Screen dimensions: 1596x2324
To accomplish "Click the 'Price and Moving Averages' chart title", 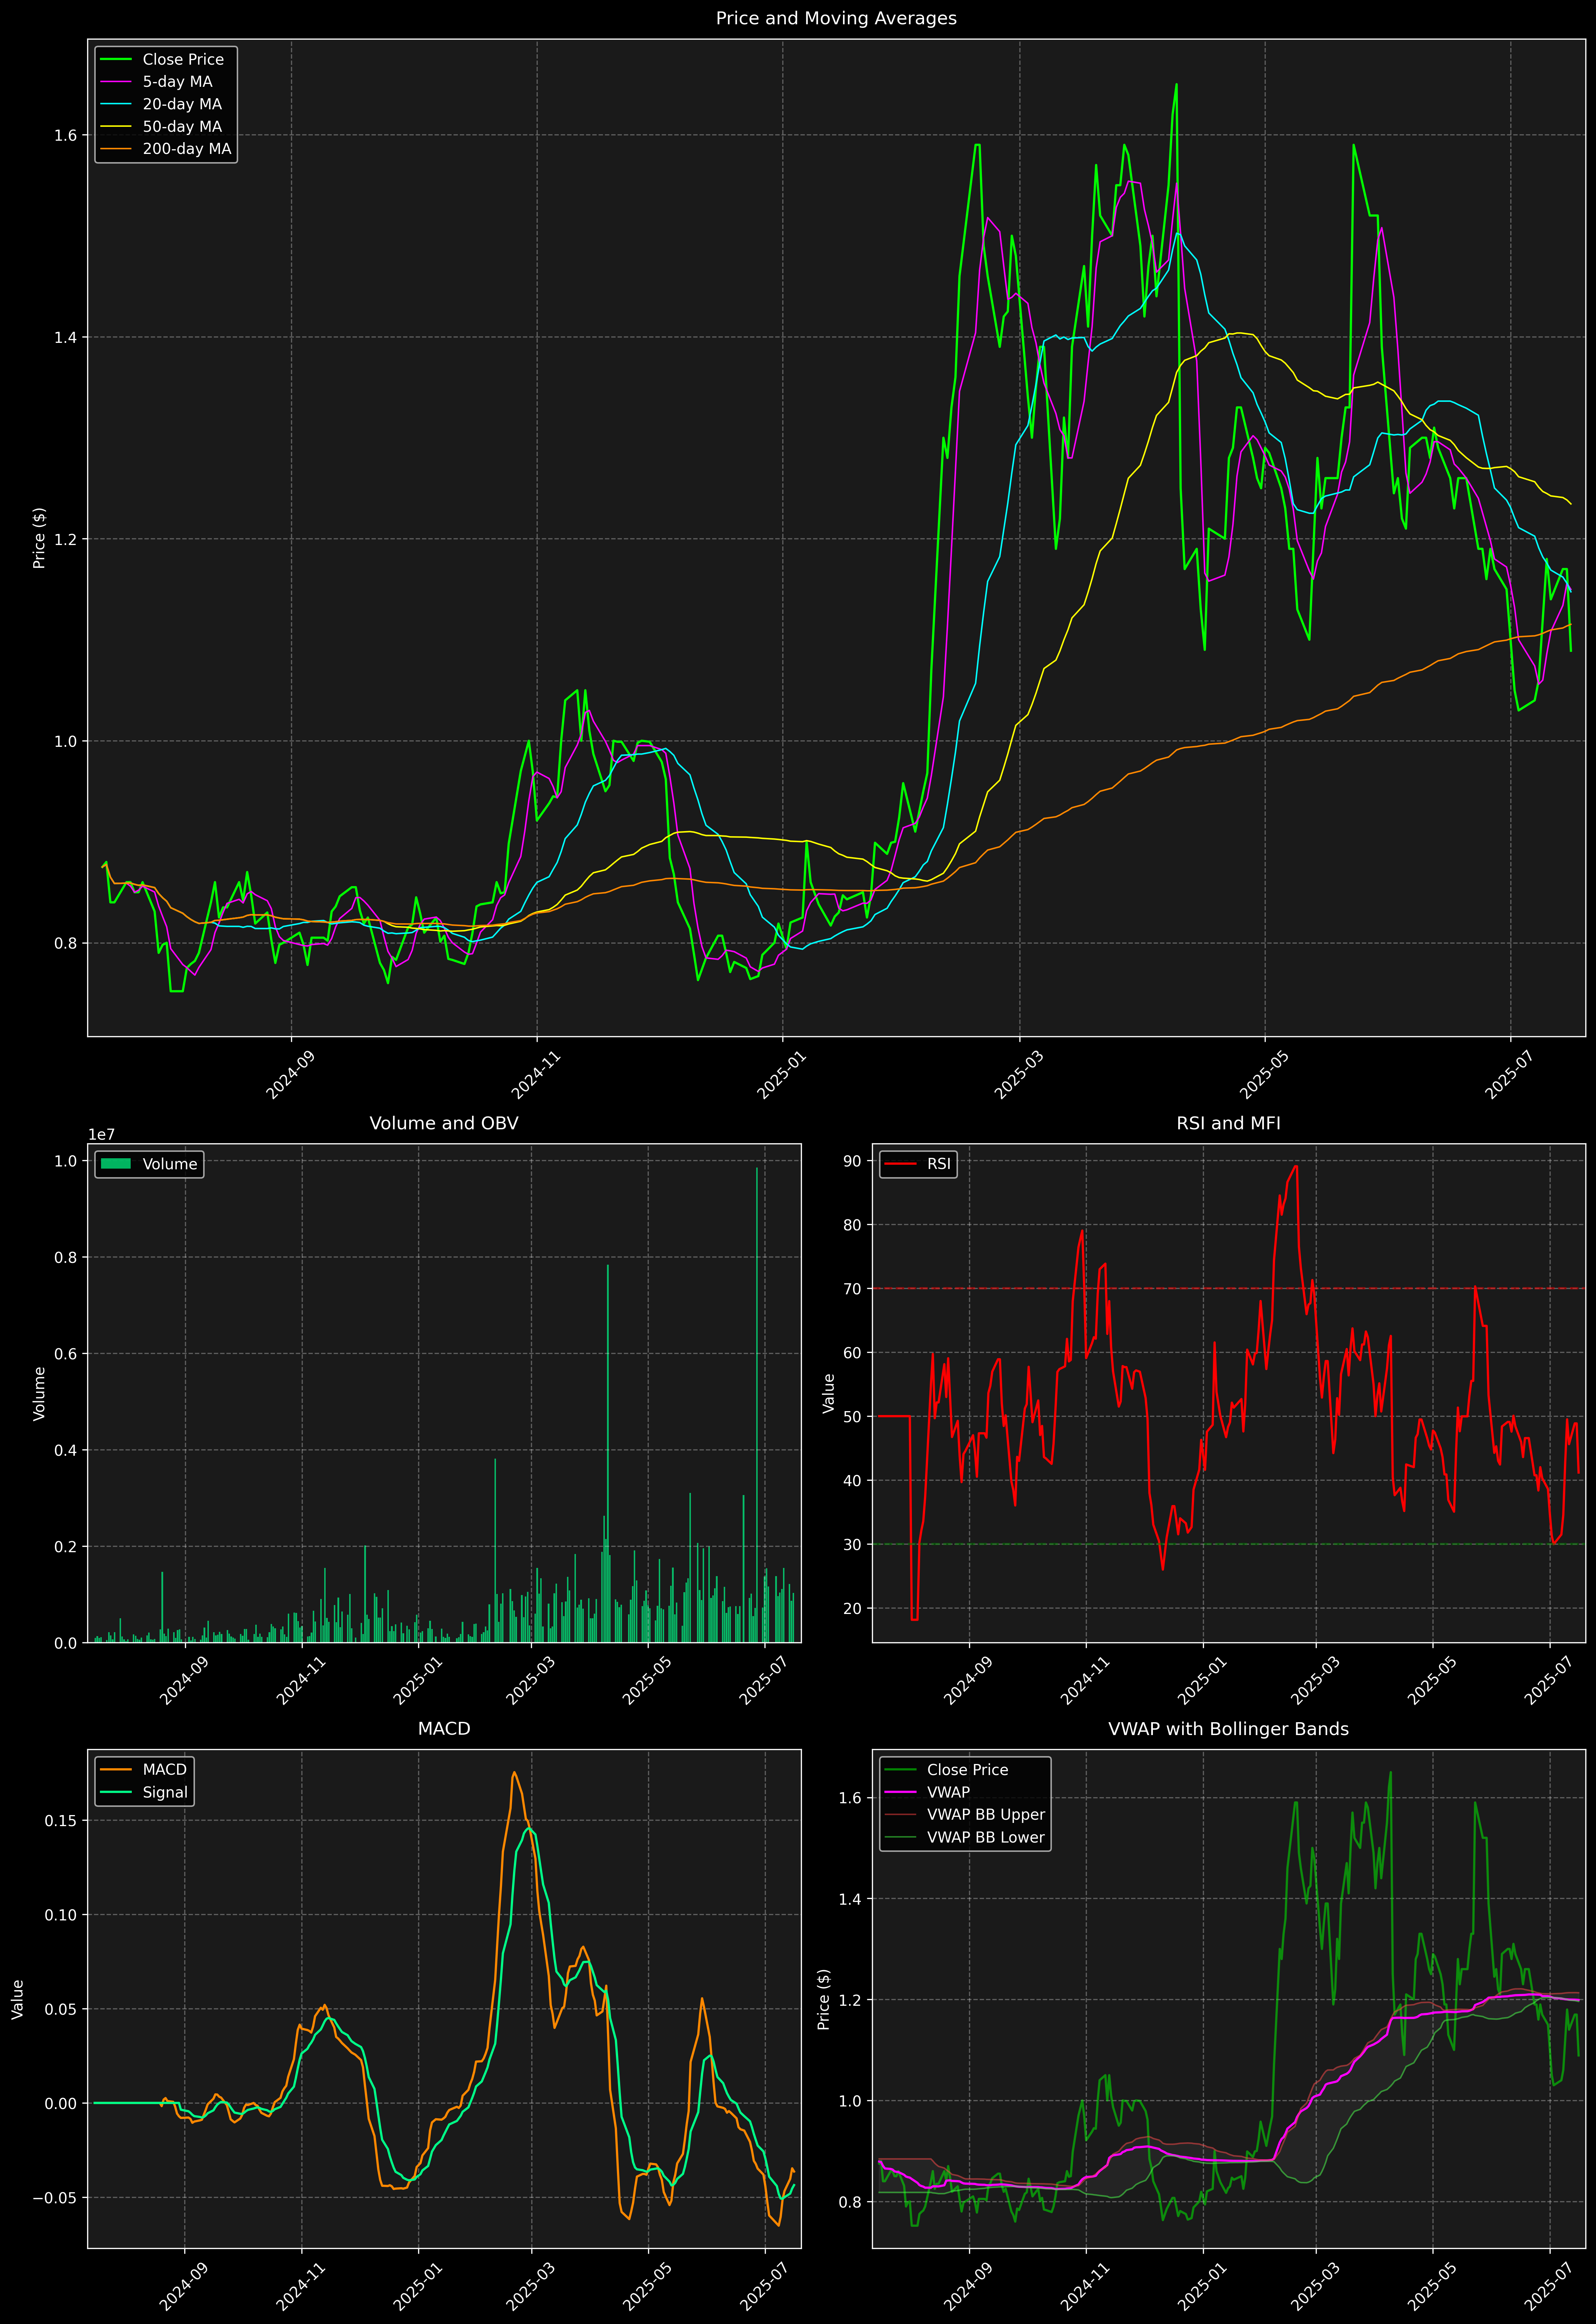I will coord(836,18).
